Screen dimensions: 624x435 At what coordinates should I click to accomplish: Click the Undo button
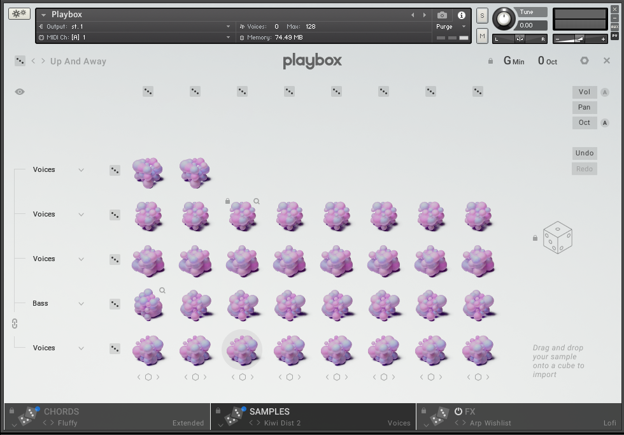585,153
